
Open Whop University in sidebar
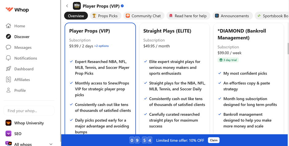pos(29,123)
